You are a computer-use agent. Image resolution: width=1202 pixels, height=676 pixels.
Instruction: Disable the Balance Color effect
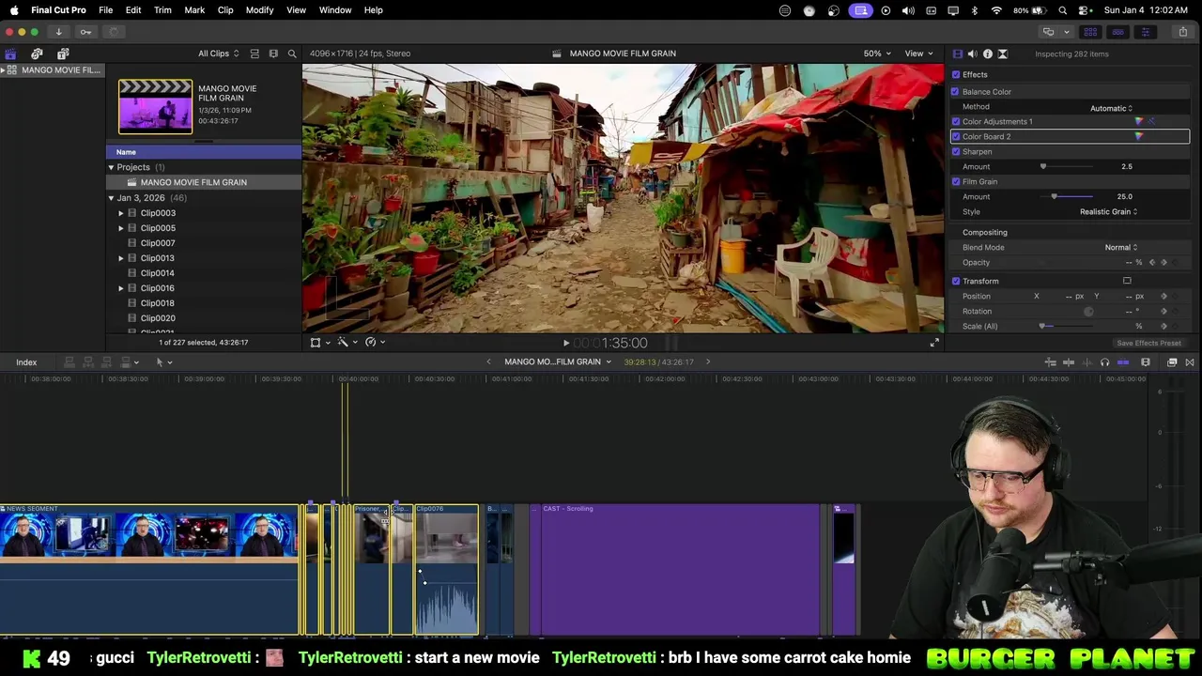(x=956, y=92)
